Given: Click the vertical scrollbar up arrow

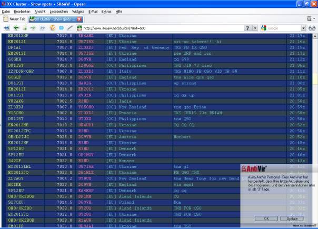Looking at the screenshot, I should click(315, 36).
